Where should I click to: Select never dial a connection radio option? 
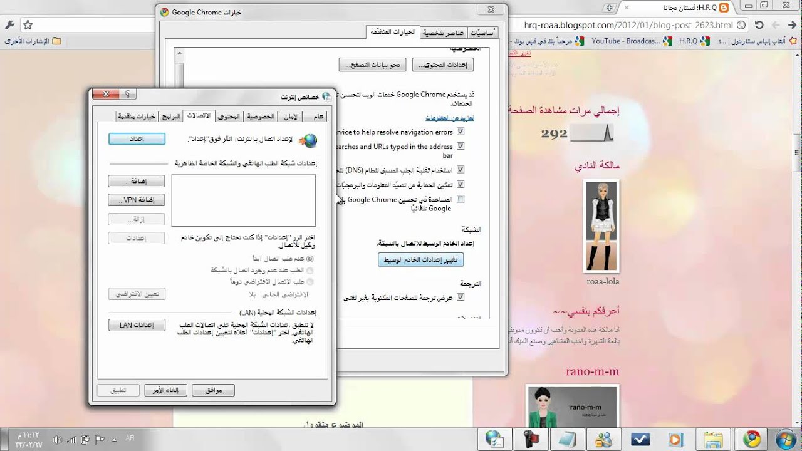pyautogui.click(x=310, y=258)
